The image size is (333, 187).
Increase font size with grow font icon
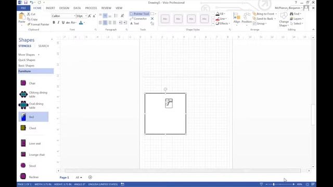[x=89, y=16]
